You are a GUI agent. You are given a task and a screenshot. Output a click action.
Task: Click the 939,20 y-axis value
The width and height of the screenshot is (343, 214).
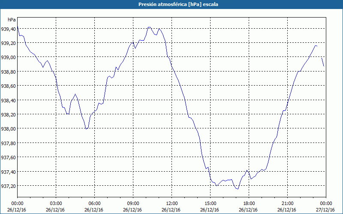[8, 43]
